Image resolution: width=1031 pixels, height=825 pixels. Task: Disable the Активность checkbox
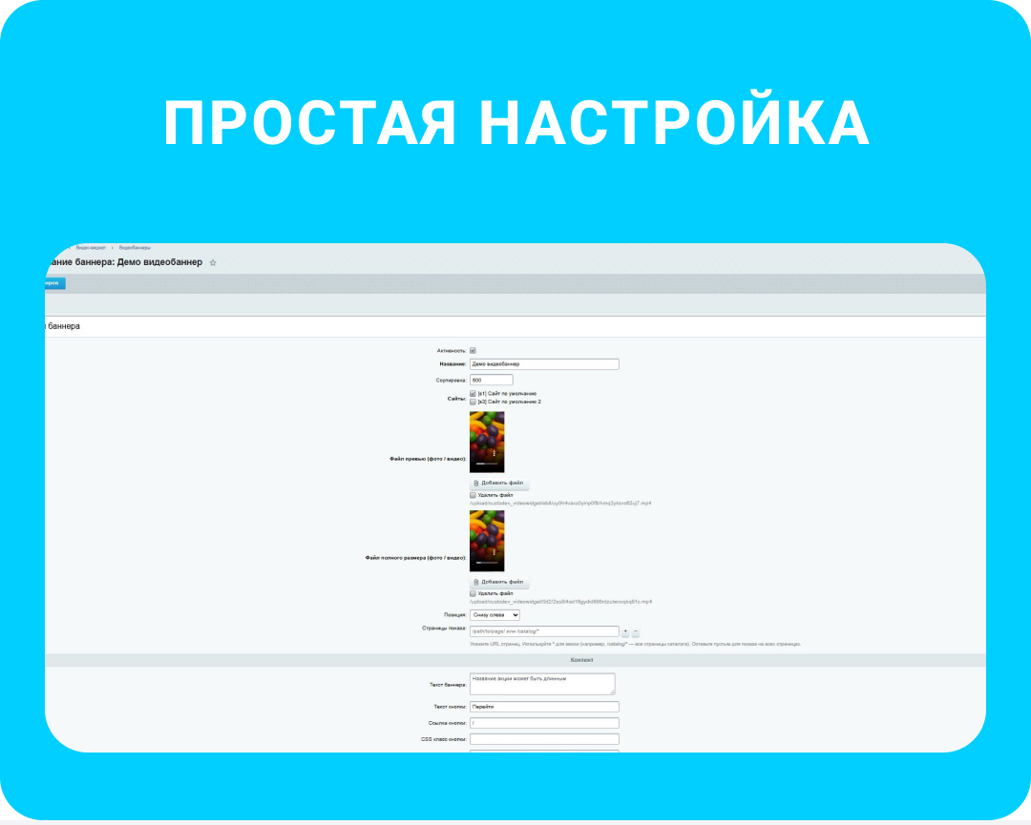[x=472, y=350]
